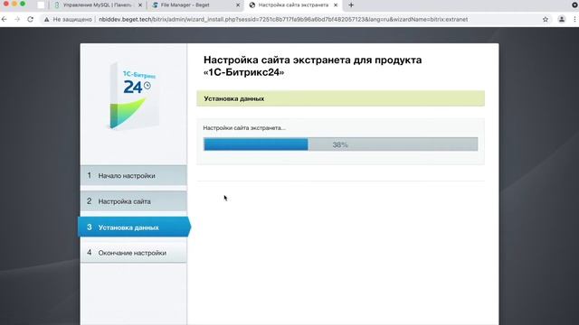Close the 'Настройка сайта экстранета' tab
579x325 pixels.
336,5
